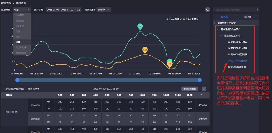Click the search icon inside the enterprise search box

tap(257, 10)
